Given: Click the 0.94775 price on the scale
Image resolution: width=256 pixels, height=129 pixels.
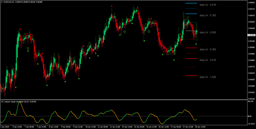Looking at the screenshot, I should 251,67.
